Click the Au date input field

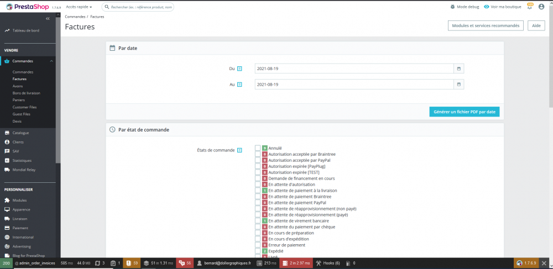click(x=354, y=85)
